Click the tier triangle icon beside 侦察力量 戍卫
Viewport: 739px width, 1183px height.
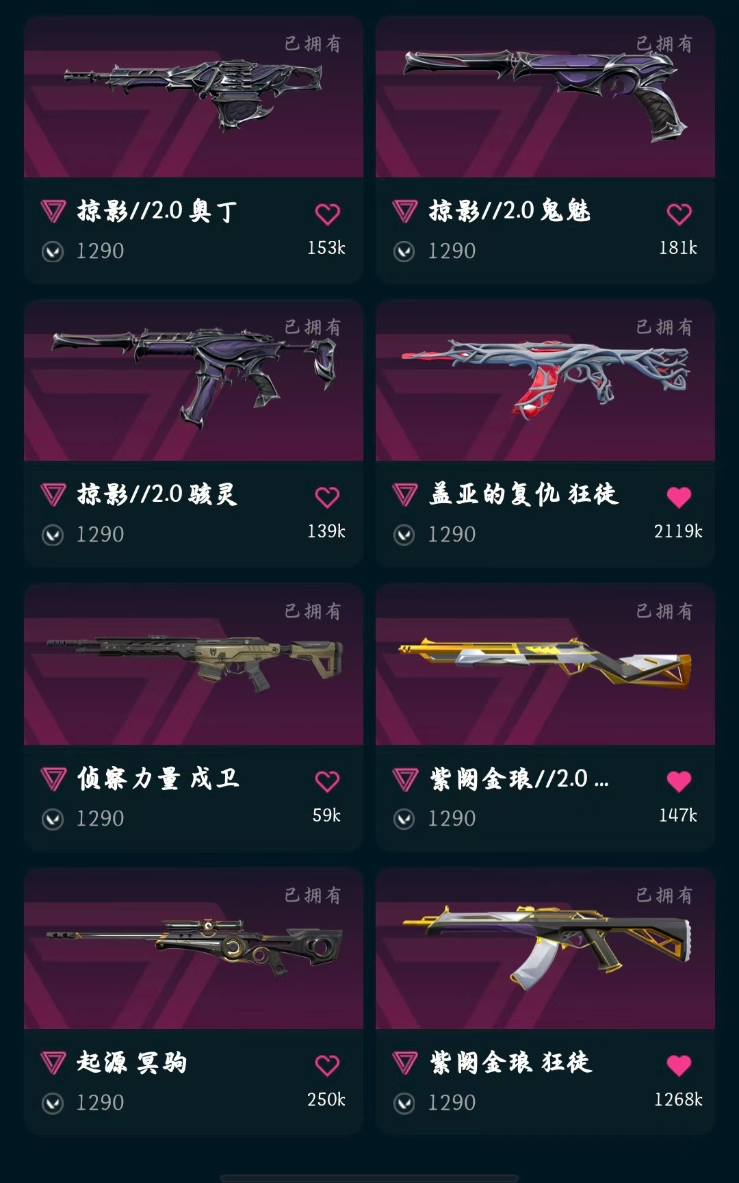click(x=53, y=779)
